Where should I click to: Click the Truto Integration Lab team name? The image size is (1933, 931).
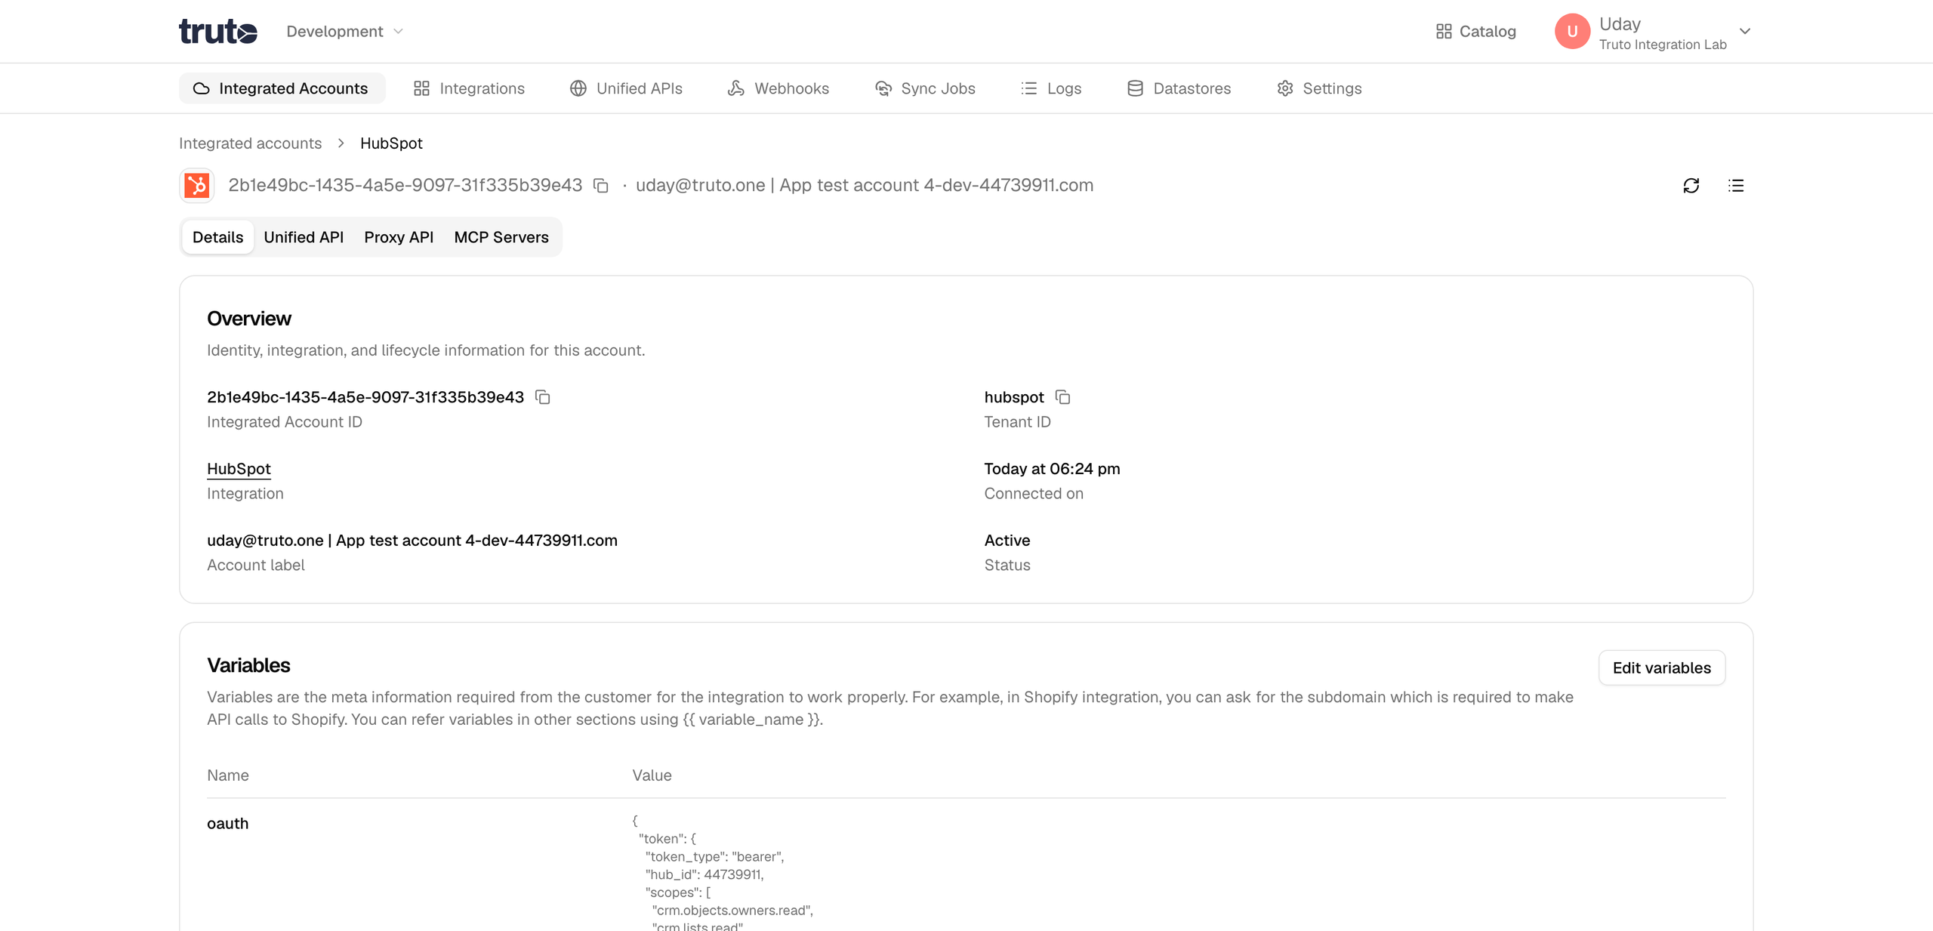[1663, 45]
